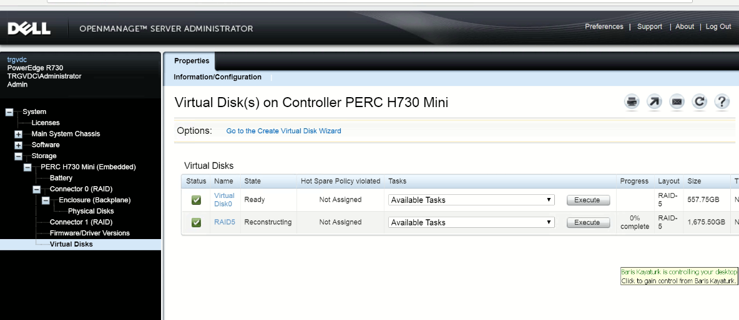
Task: Switch to the Properties tab
Action: tap(192, 61)
